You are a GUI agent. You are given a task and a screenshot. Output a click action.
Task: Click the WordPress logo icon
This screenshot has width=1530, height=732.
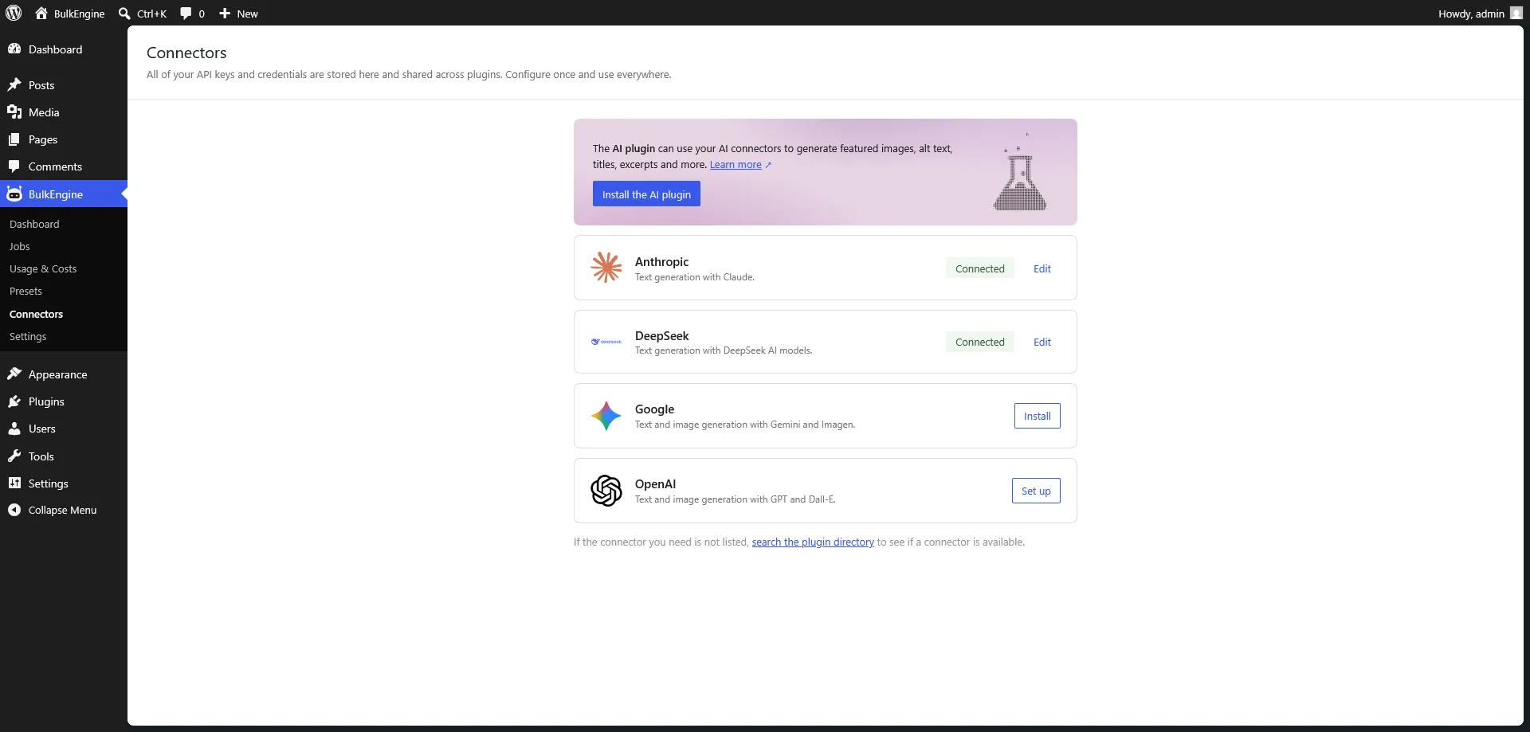coord(14,13)
